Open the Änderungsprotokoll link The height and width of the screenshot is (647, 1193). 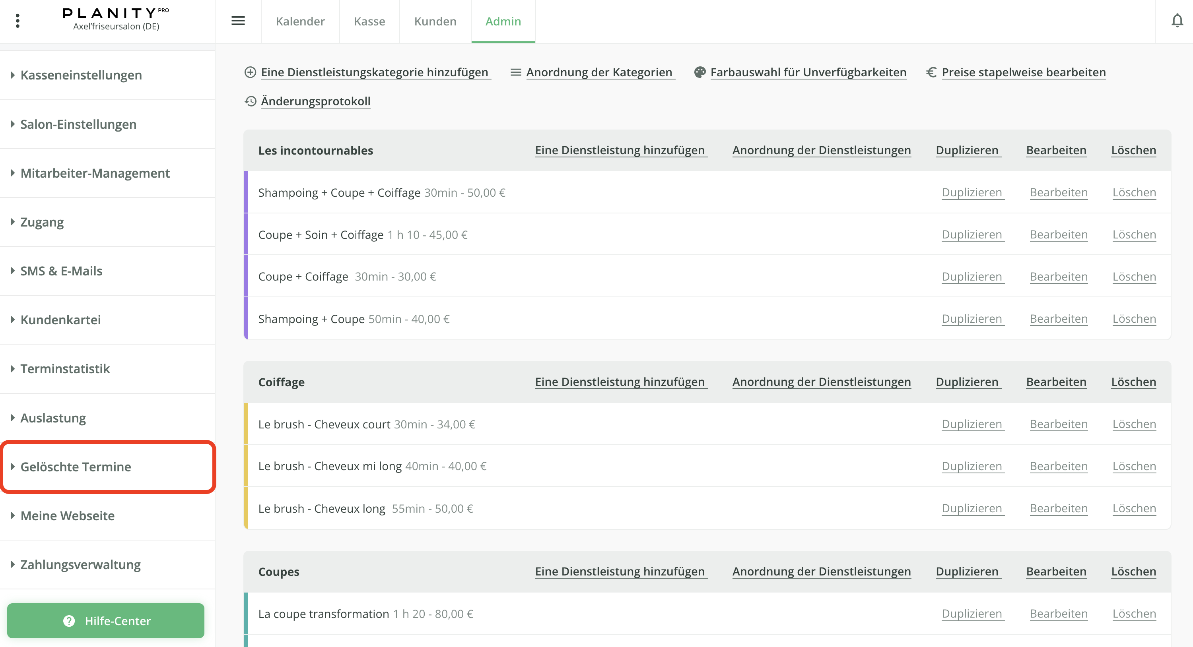pyautogui.click(x=316, y=101)
